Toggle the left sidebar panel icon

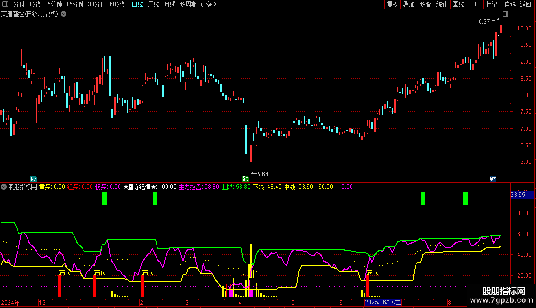click(5, 5)
